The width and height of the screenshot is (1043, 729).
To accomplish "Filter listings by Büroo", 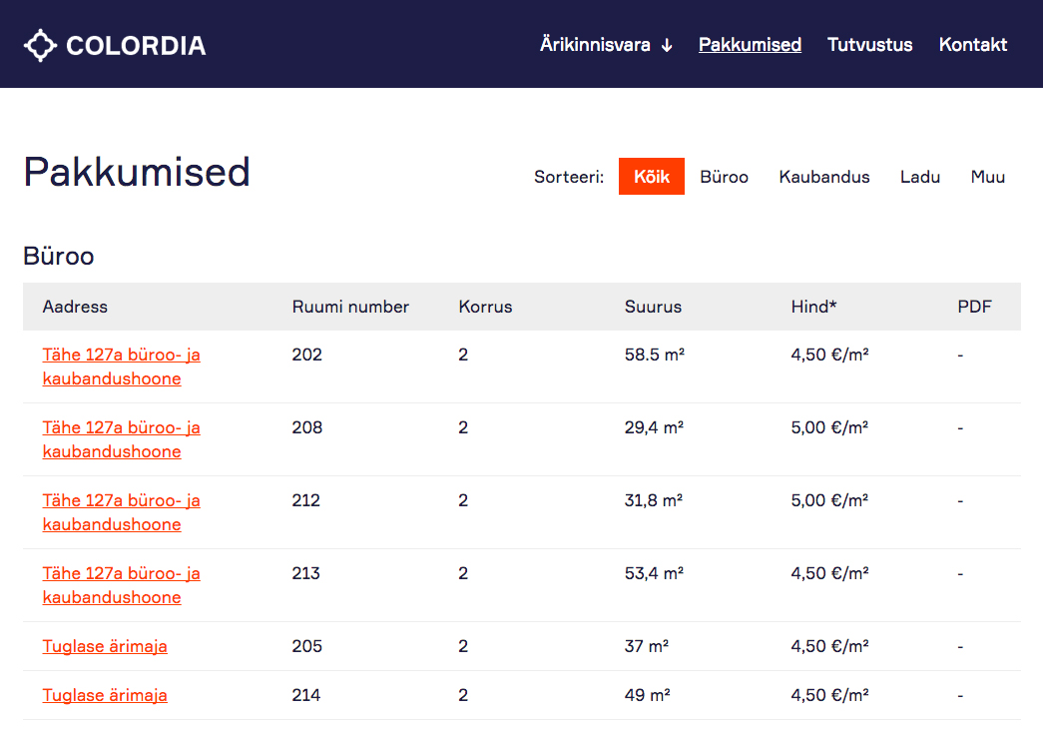I will pyautogui.click(x=724, y=177).
